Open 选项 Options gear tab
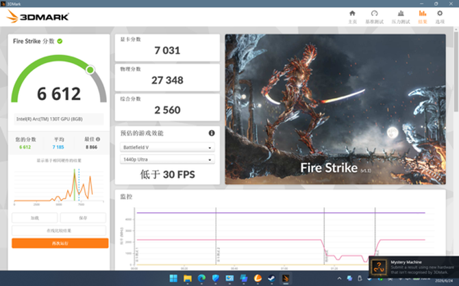This screenshot has width=459, height=286. [x=440, y=17]
